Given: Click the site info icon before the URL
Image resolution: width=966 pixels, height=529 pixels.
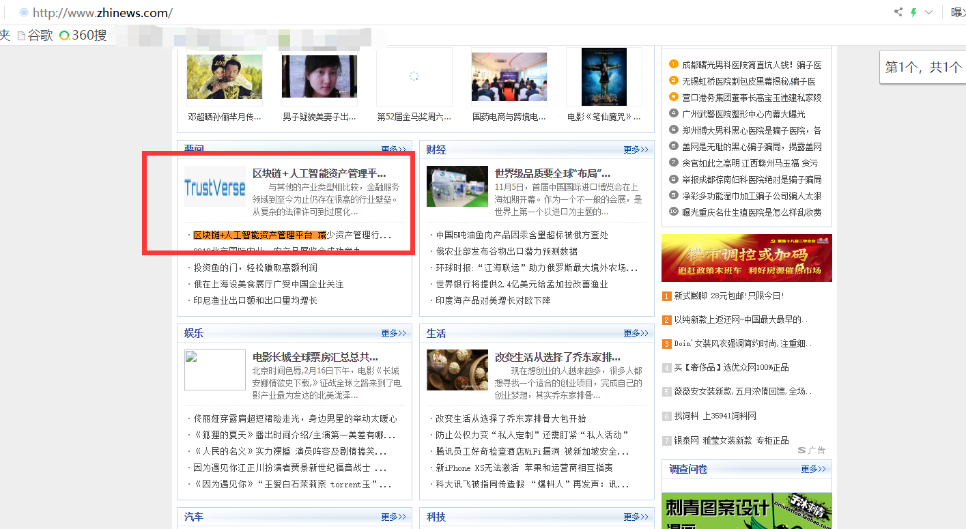Looking at the screenshot, I should (24, 12).
